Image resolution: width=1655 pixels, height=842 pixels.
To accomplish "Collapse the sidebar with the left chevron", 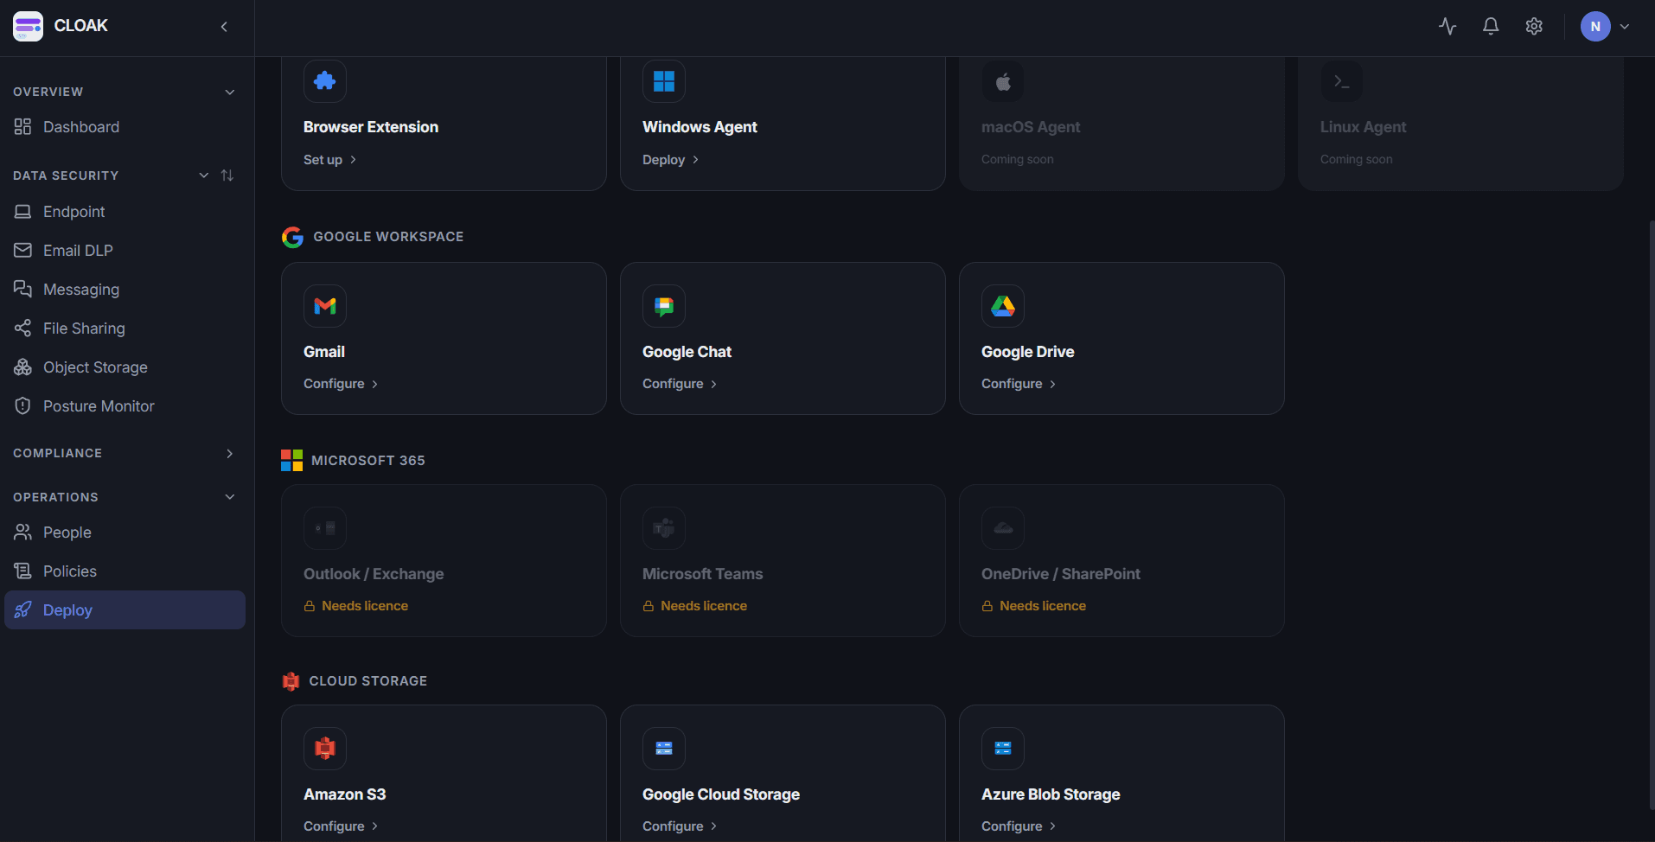I will [224, 27].
